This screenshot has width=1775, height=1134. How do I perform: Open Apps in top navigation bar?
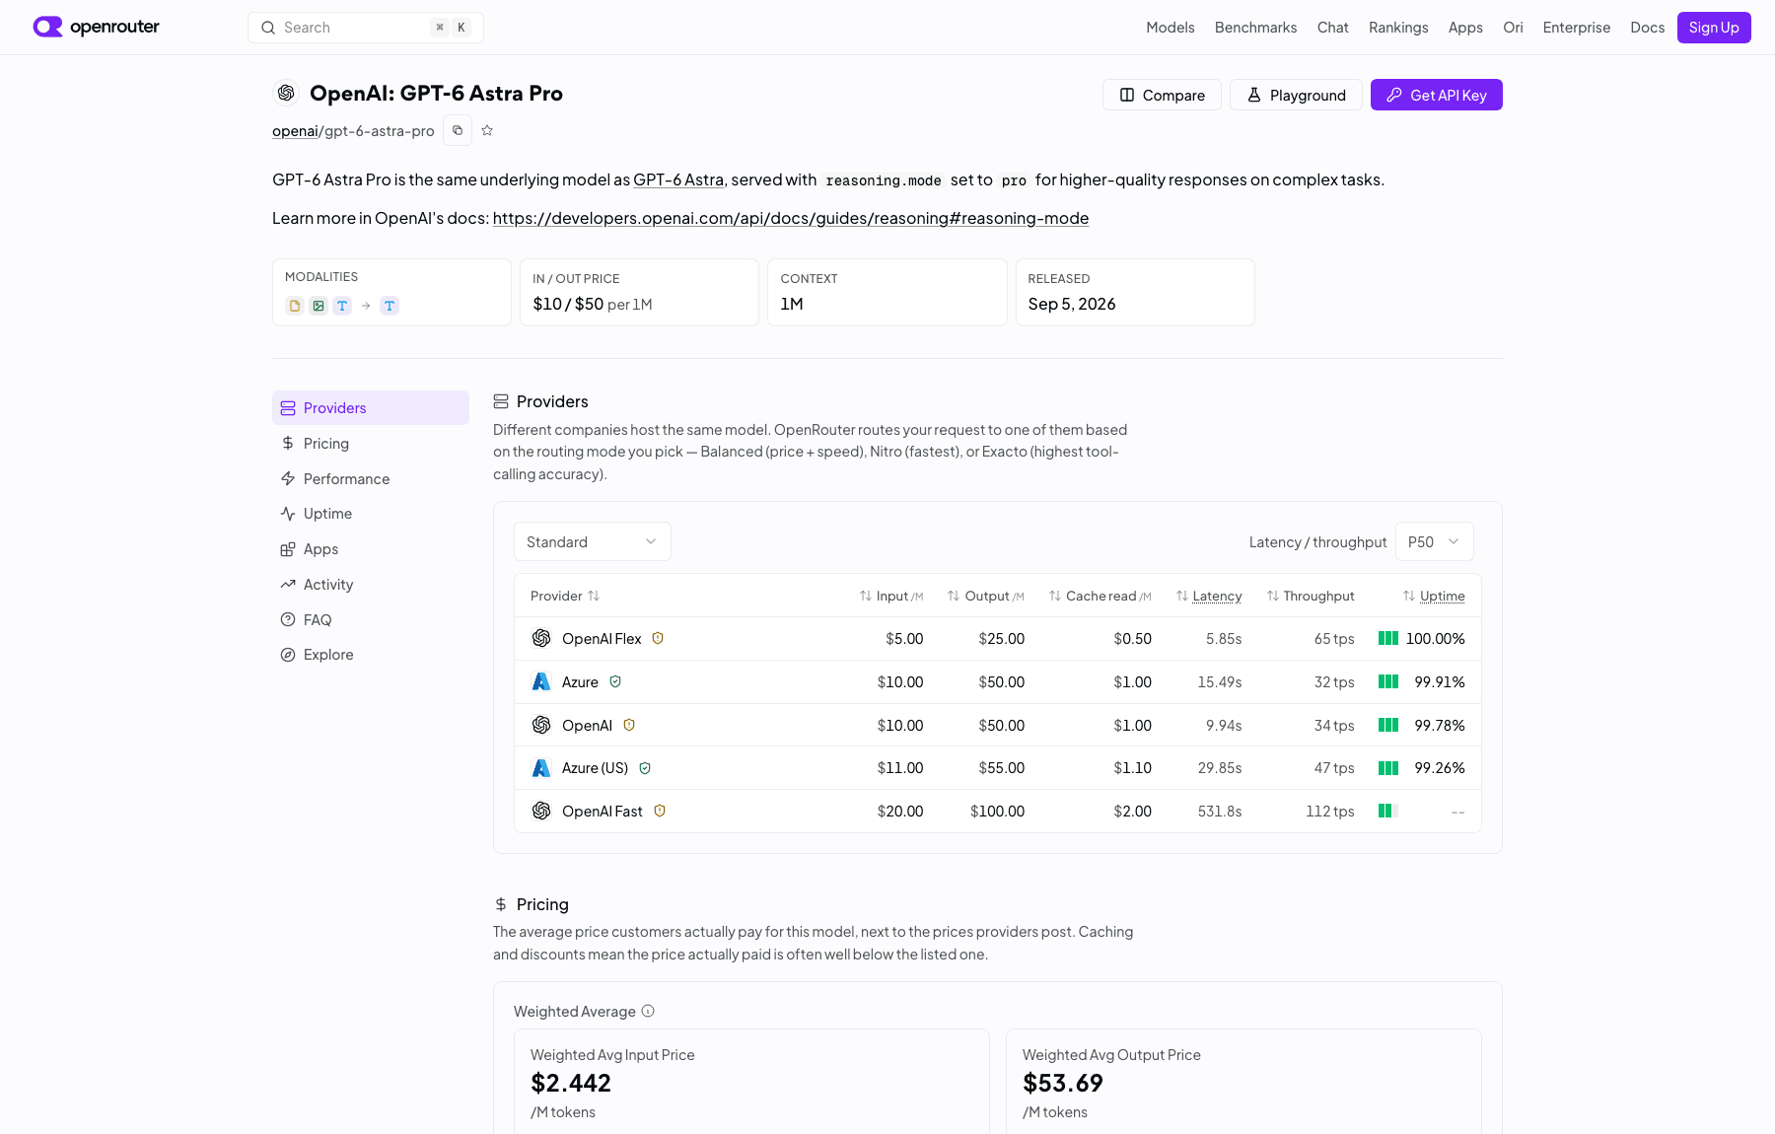[1465, 28]
